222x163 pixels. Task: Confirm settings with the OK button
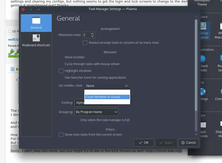[x=143, y=143]
